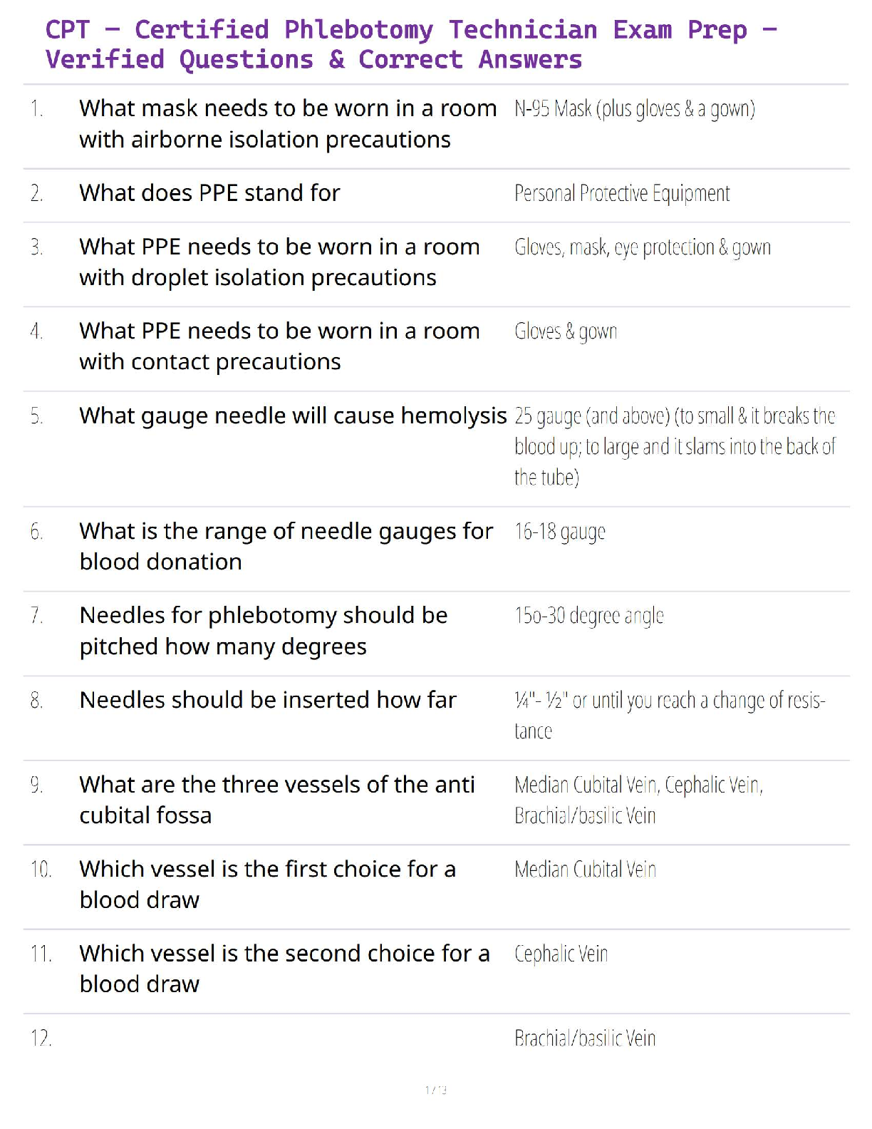Select the '15o-30 degree angle' answer
The height and width of the screenshot is (1129, 872).
[x=589, y=616]
